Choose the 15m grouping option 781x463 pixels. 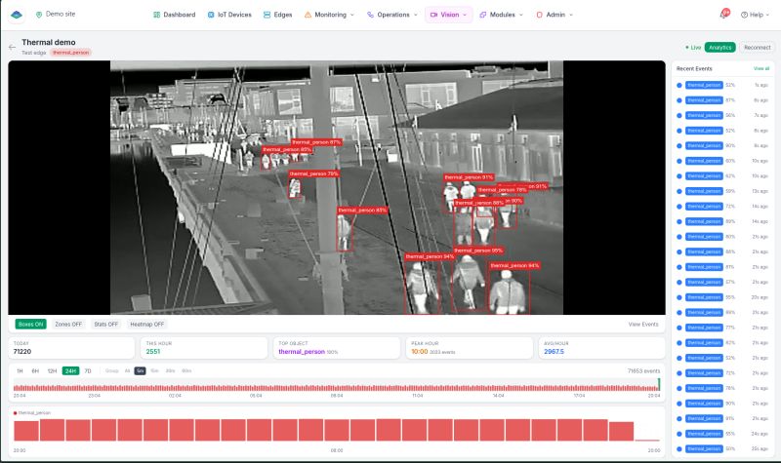tap(154, 371)
